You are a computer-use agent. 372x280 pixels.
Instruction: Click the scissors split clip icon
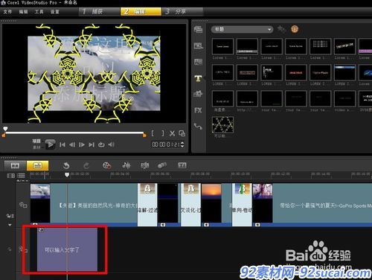tap(172, 133)
